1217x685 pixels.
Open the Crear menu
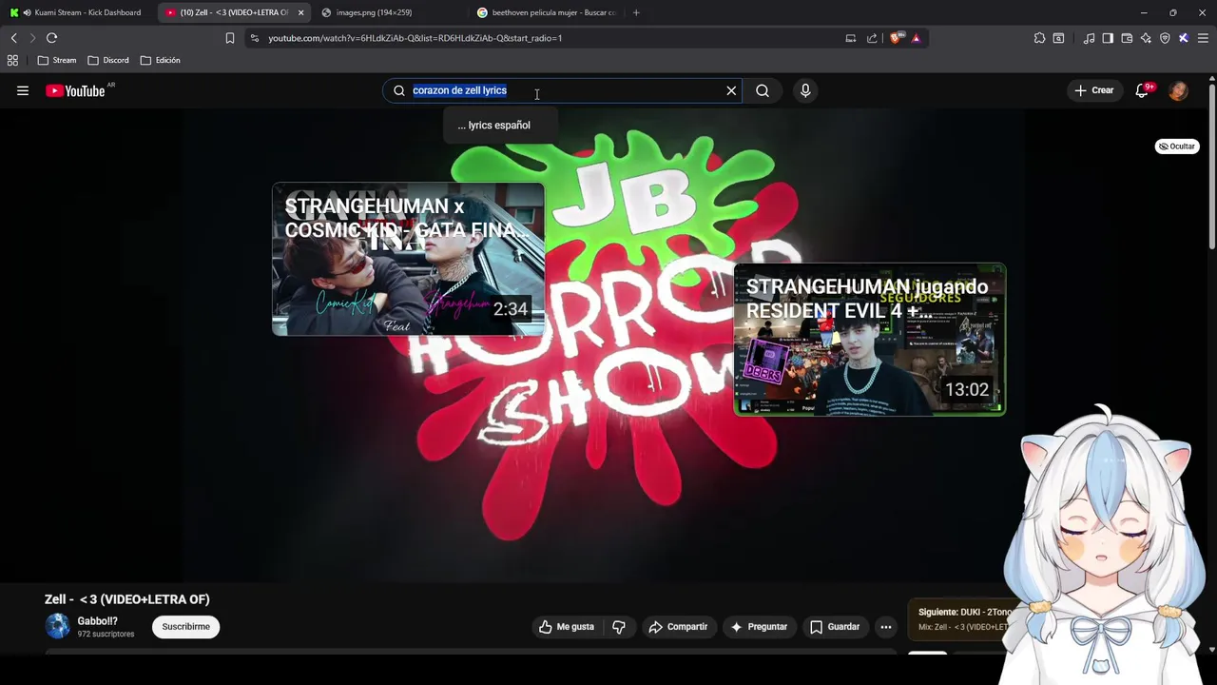1093,90
